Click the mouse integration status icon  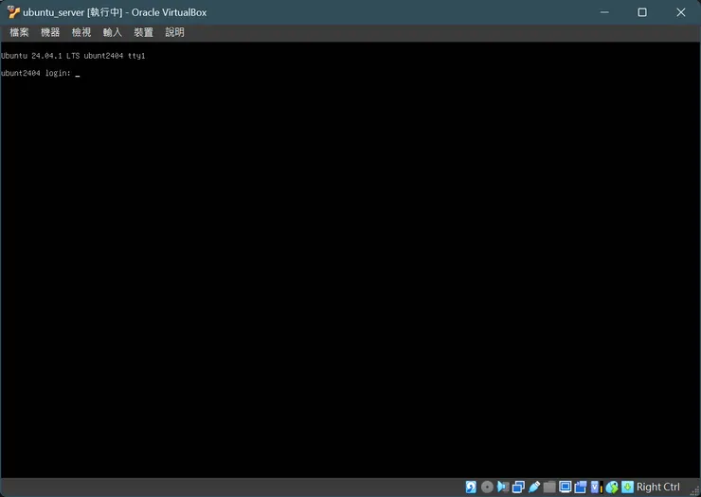pyautogui.click(x=612, y=487)
